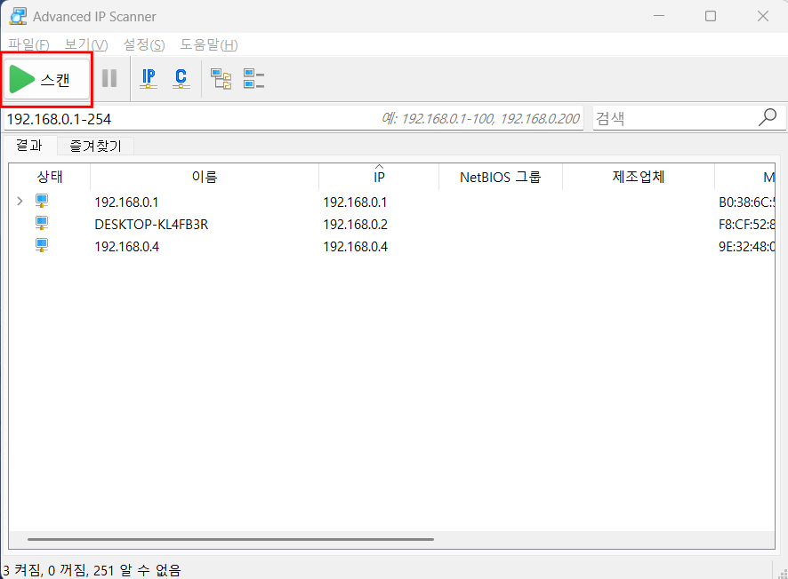788x579 pixels.
Task: Start the network scan with 스캔 button
Action: pos(47,79)
